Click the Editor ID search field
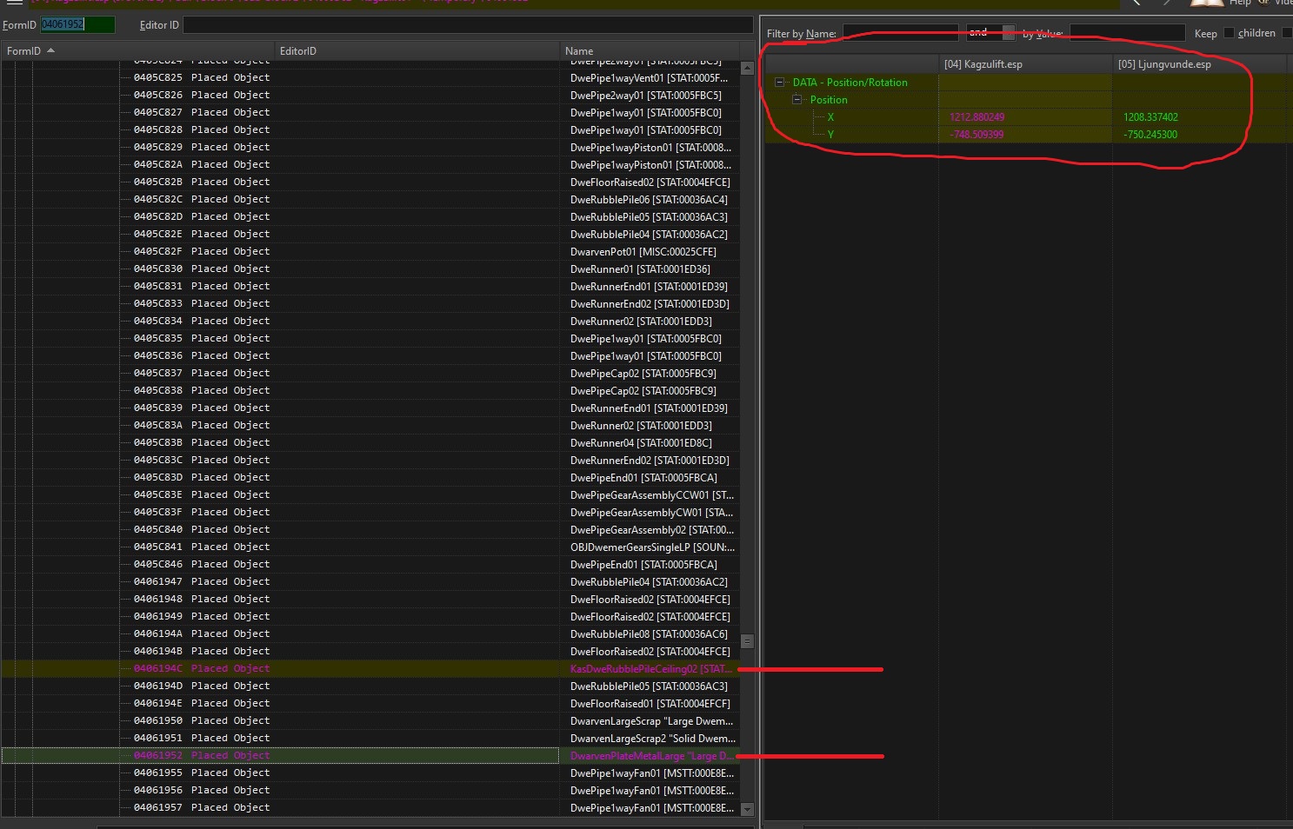This screenshot has width=1293, height=829. click(x=468, y=25)
